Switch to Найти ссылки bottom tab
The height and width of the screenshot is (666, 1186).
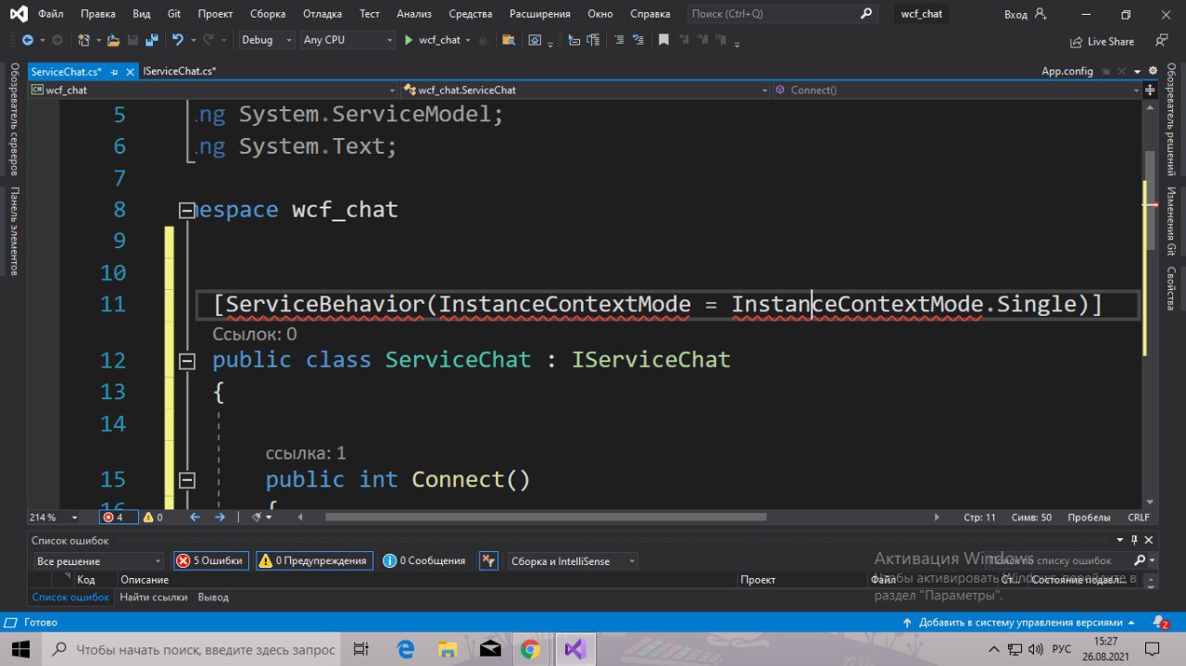pos(154,597)
